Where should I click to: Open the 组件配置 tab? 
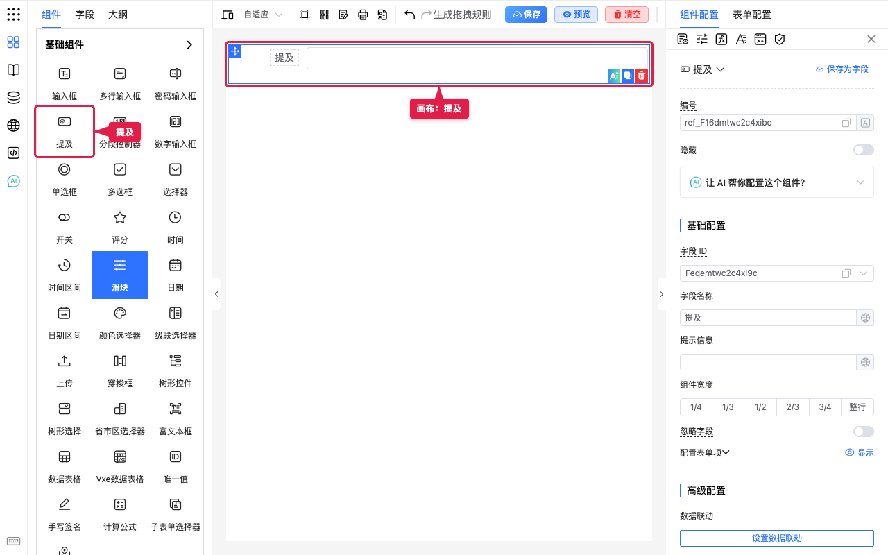699,15
